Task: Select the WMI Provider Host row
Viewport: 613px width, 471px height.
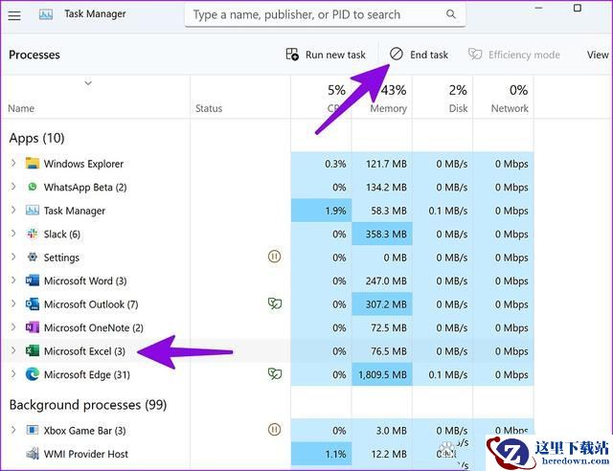Action: click(267, 454)
